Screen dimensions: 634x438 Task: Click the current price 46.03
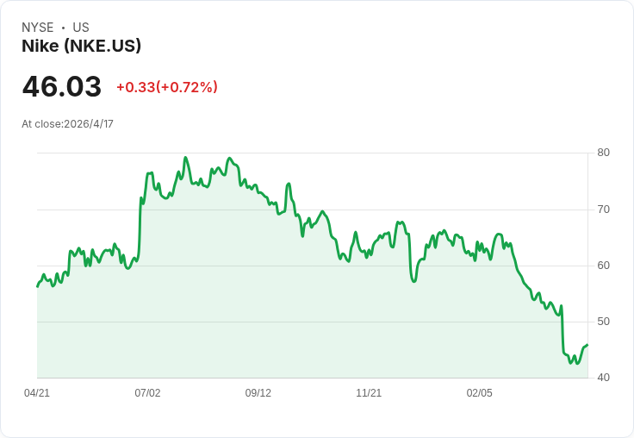click(x=62, y=86)
